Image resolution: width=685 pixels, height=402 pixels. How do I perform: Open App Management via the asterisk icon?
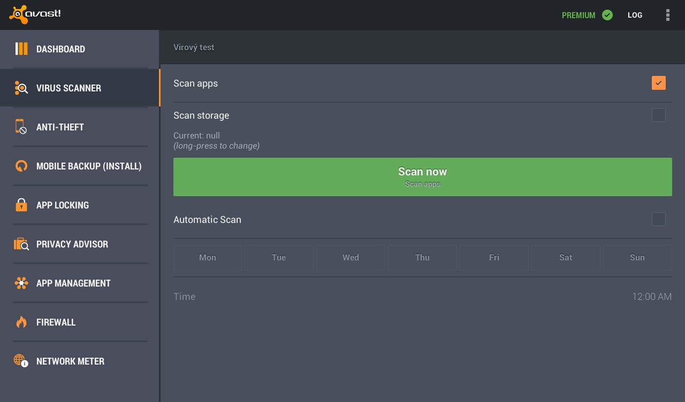tap(21, 283)
